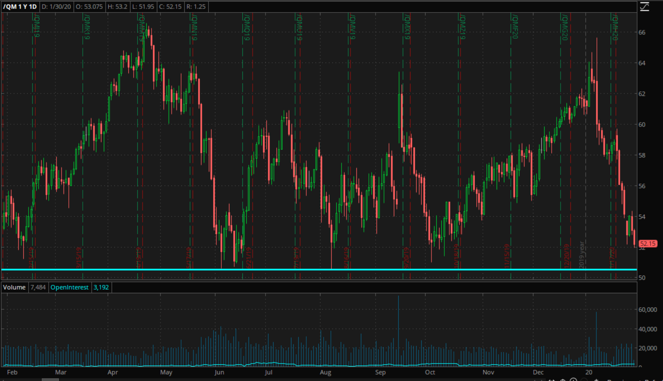Click the 12/20/19 expiration date marker
This screenshot has height=381, width=663.
[566, 256]
